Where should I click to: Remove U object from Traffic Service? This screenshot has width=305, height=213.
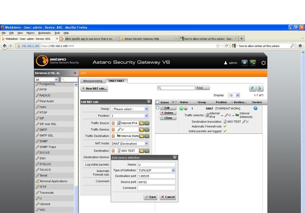tap(113, 130)
